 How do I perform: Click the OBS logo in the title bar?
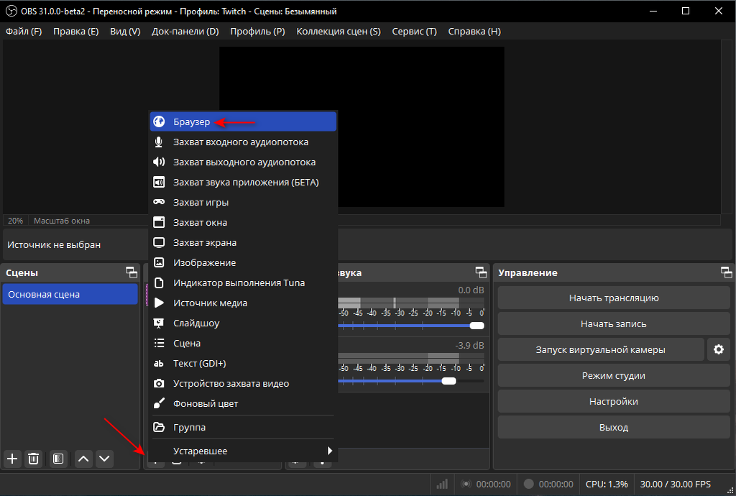[11, 11]
